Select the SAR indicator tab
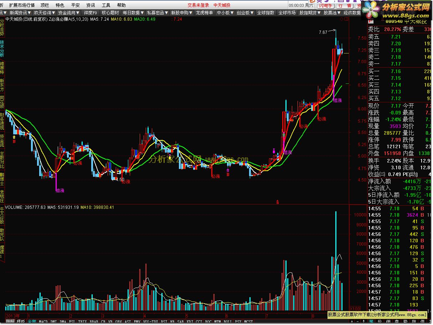The width and height of the screenshot is (433, 325). pos(181,322)
